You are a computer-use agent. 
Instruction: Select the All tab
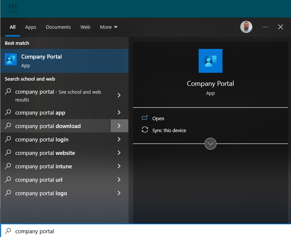pos(13,27)
